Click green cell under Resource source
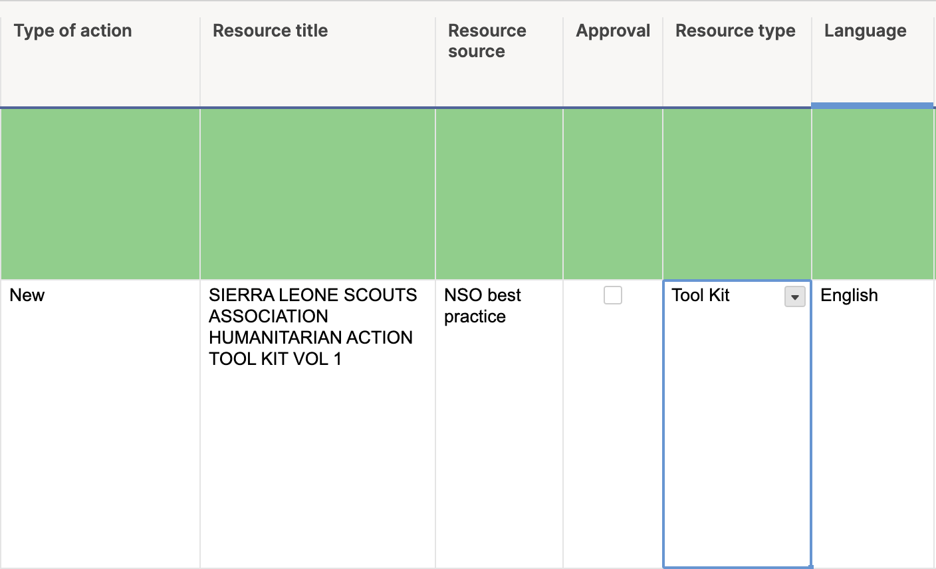 pos(499,193)
